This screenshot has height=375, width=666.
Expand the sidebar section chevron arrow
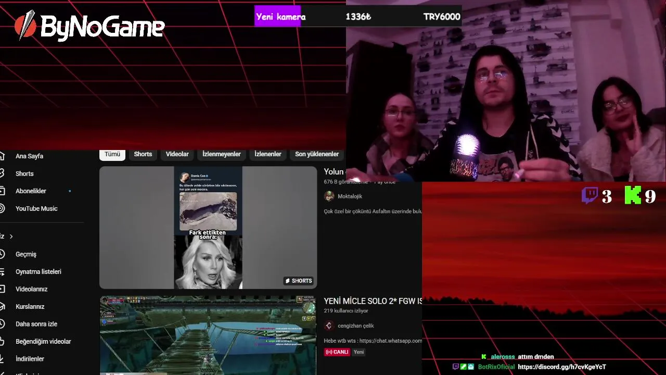tap(11, 236)
